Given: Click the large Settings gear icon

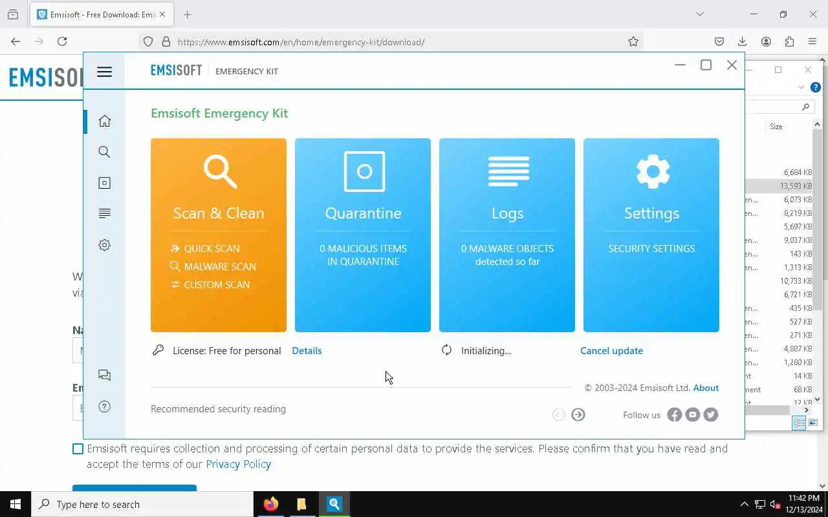Looking at the screenshot, I should pos(653,171).
